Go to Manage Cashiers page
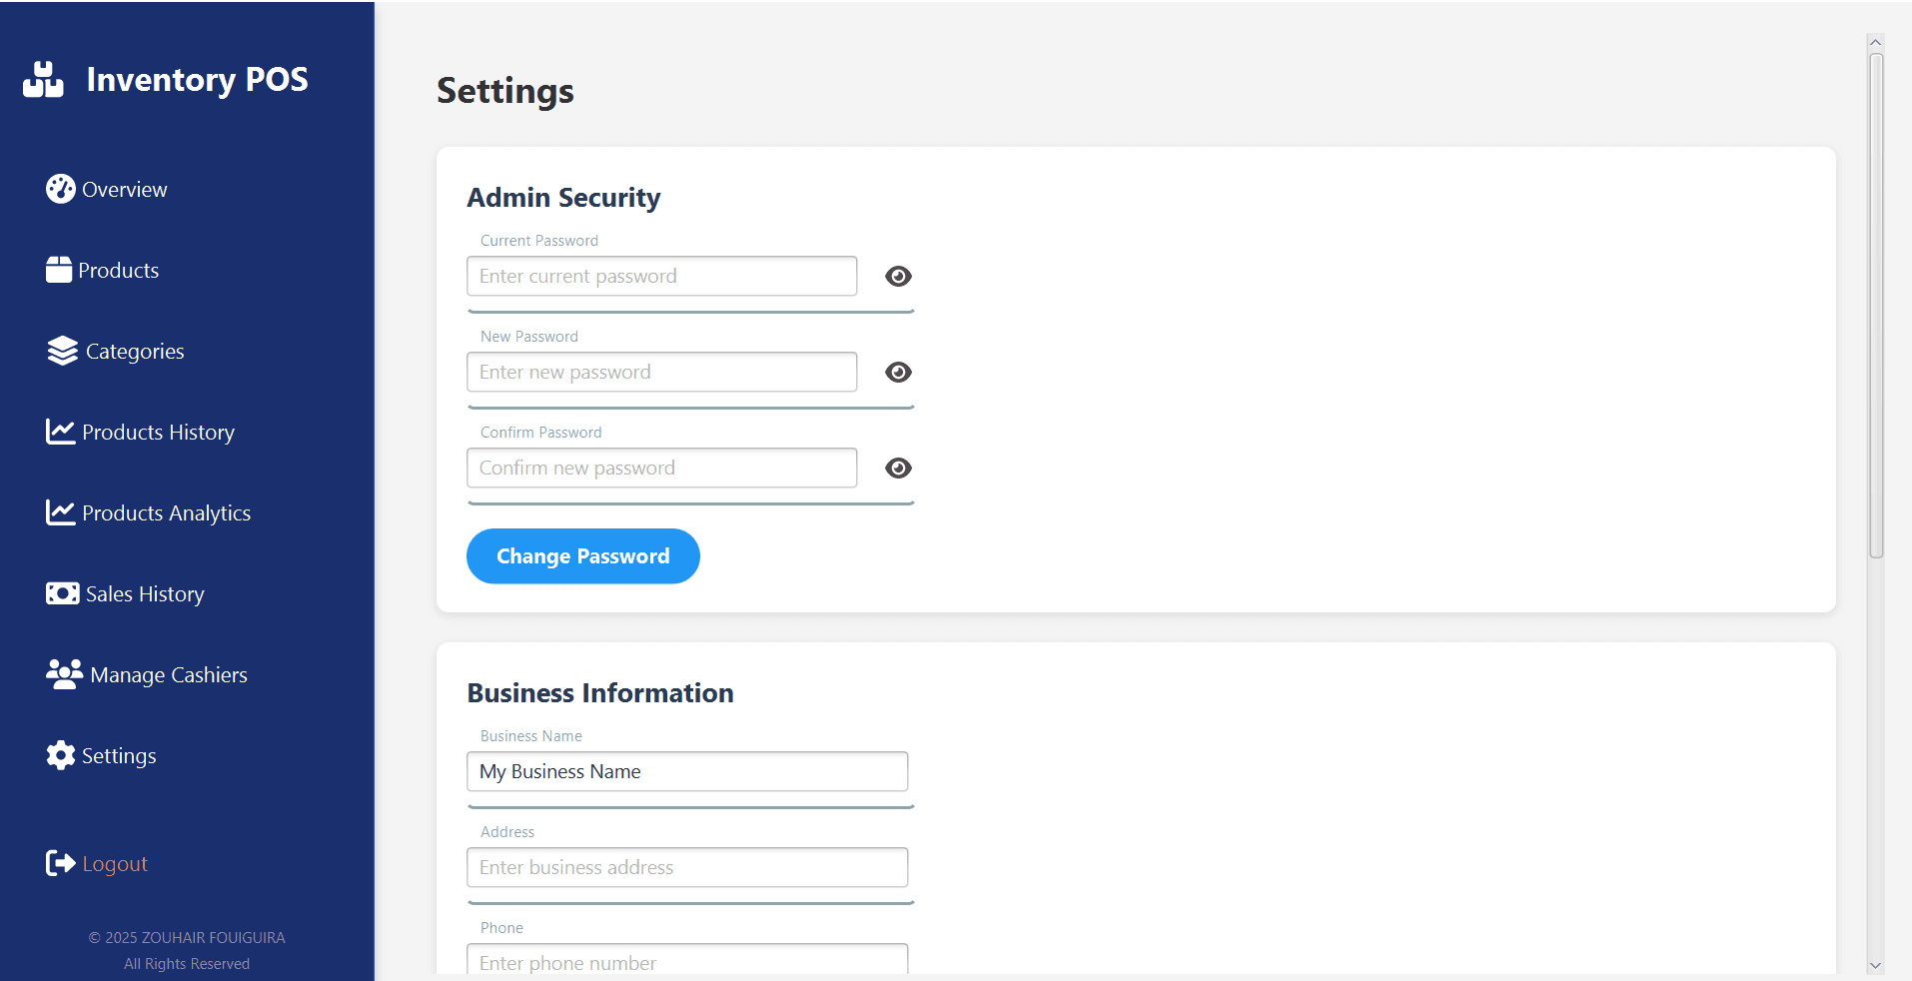 (168, 675)
